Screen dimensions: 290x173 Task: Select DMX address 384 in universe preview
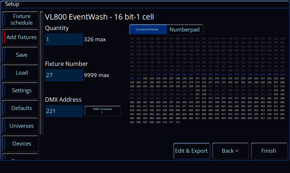tap(282, 98)
